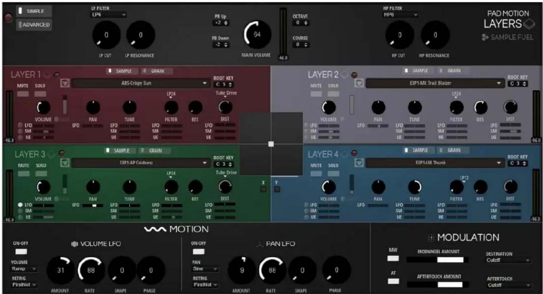Click the MAIN VOLUME knob showing 64
This screenshot has height=294, width=543.
click(257, 35)
